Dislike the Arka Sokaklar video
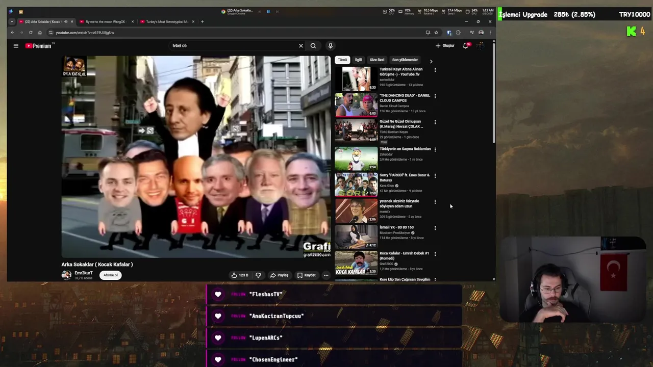653x367 pixels. pos(259,275)
